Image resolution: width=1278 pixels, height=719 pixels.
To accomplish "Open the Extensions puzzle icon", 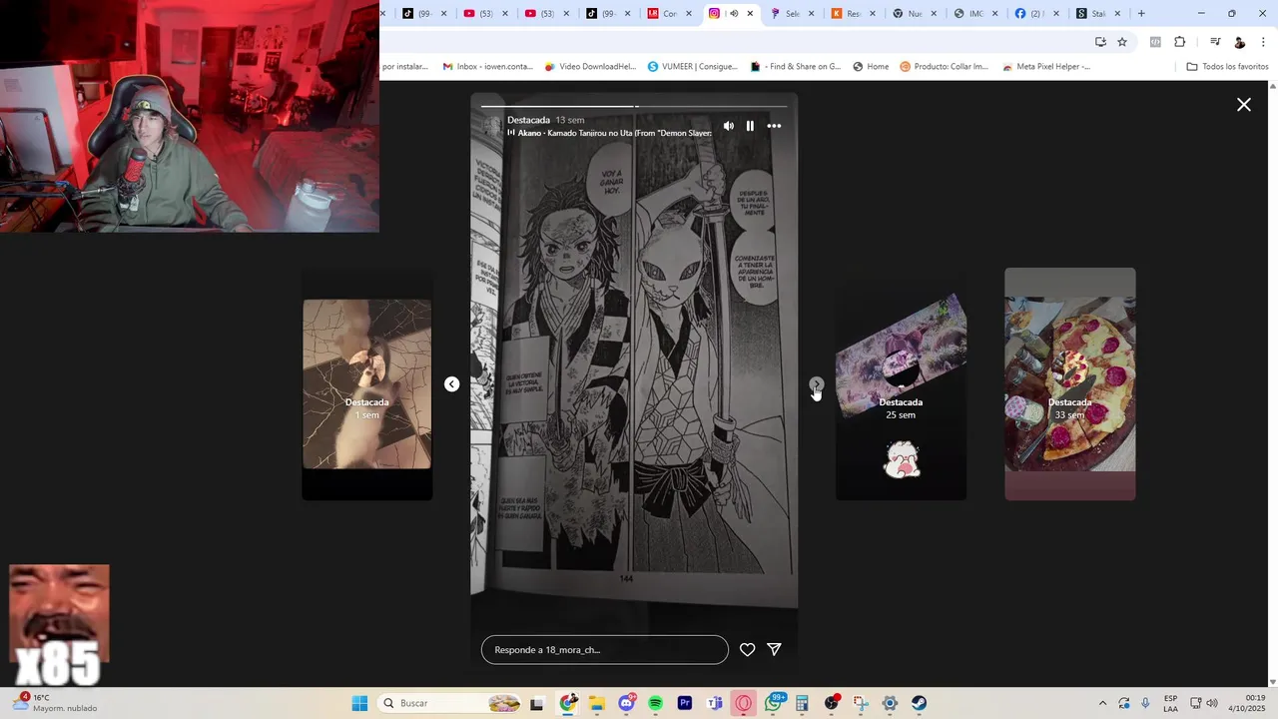I will pyautogui.click(x=1179, y=42).
